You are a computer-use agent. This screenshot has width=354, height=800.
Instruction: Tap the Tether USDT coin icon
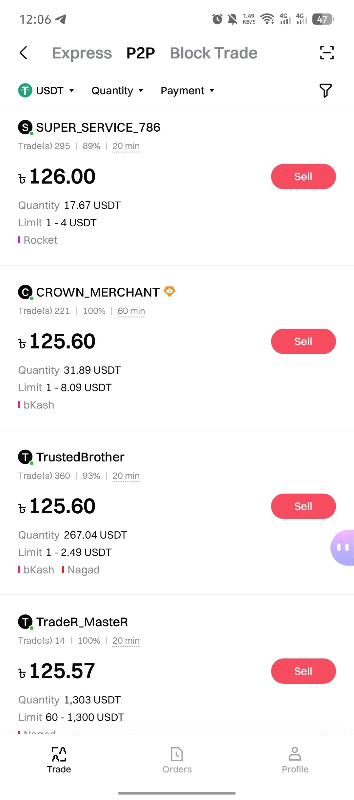25,90
